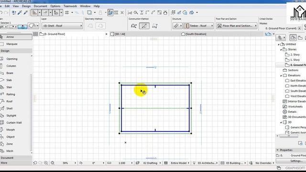Click the toolbox vertical scrollbar

pyautogui.click(x=31, y=112)
